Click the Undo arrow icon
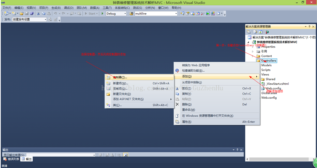The image size is (317, 168). 55,14
